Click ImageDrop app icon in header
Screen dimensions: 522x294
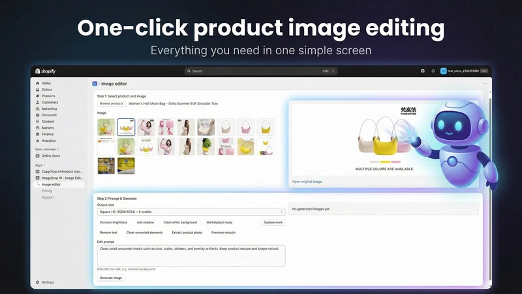(95, 84)
